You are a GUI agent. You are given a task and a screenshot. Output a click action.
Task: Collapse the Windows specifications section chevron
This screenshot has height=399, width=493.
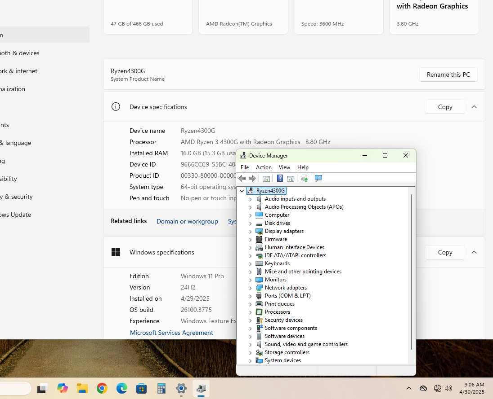point(474,252)
